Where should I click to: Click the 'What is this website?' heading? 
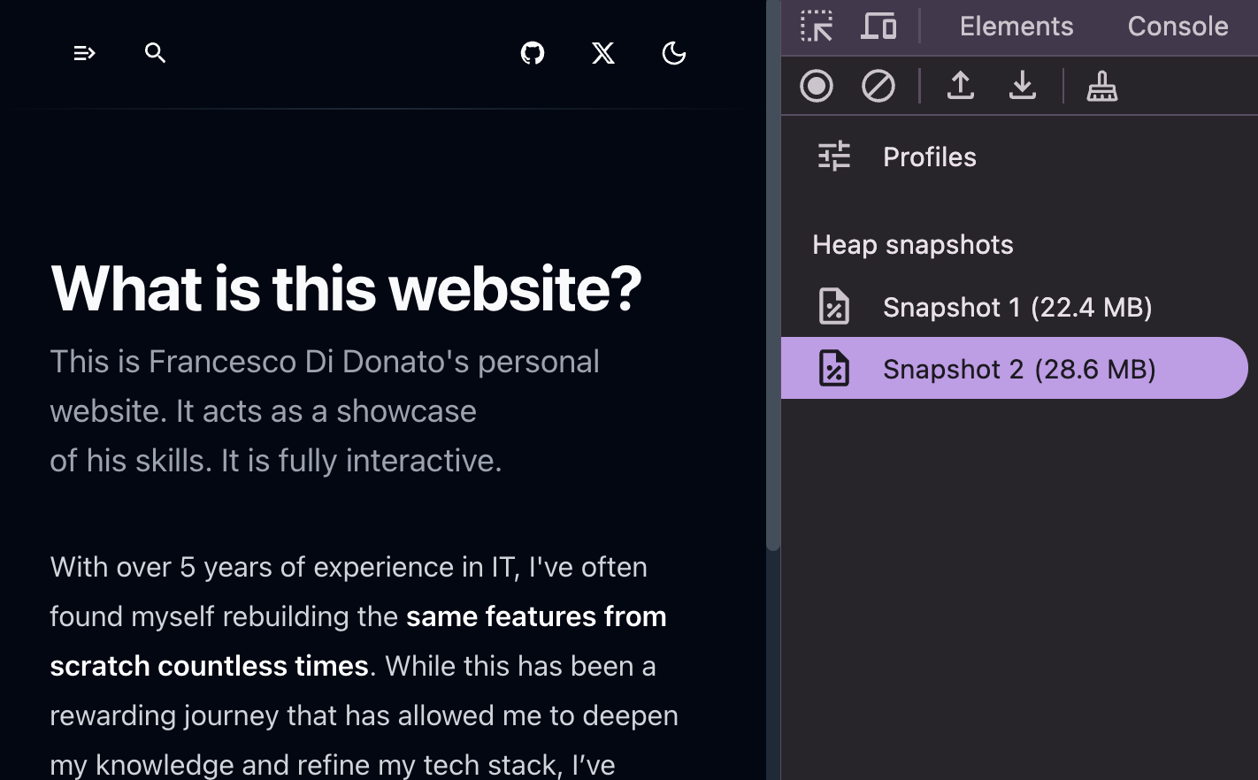coord(346,289)
